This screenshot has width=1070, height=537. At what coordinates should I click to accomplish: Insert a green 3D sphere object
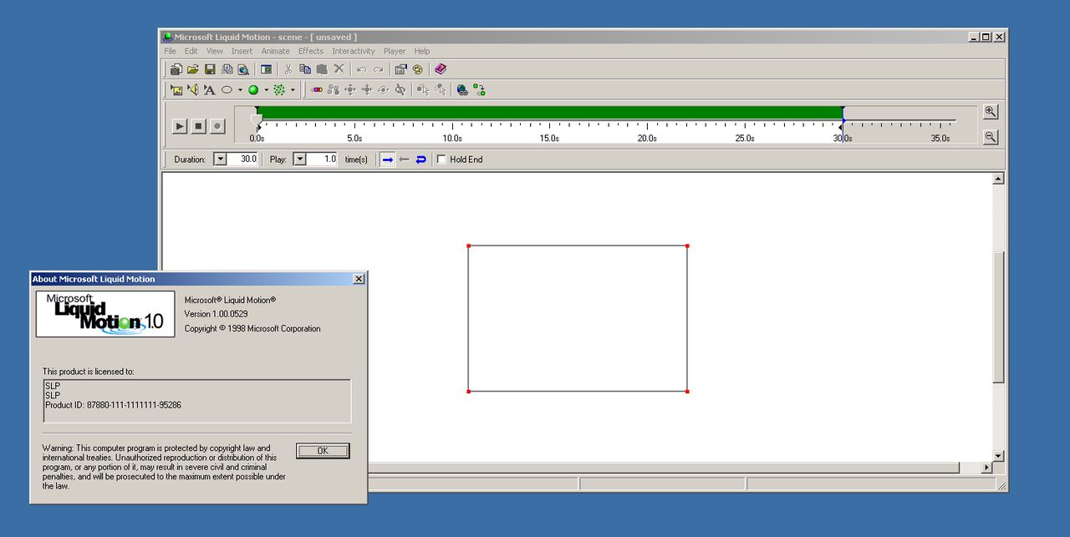(253, 90)
